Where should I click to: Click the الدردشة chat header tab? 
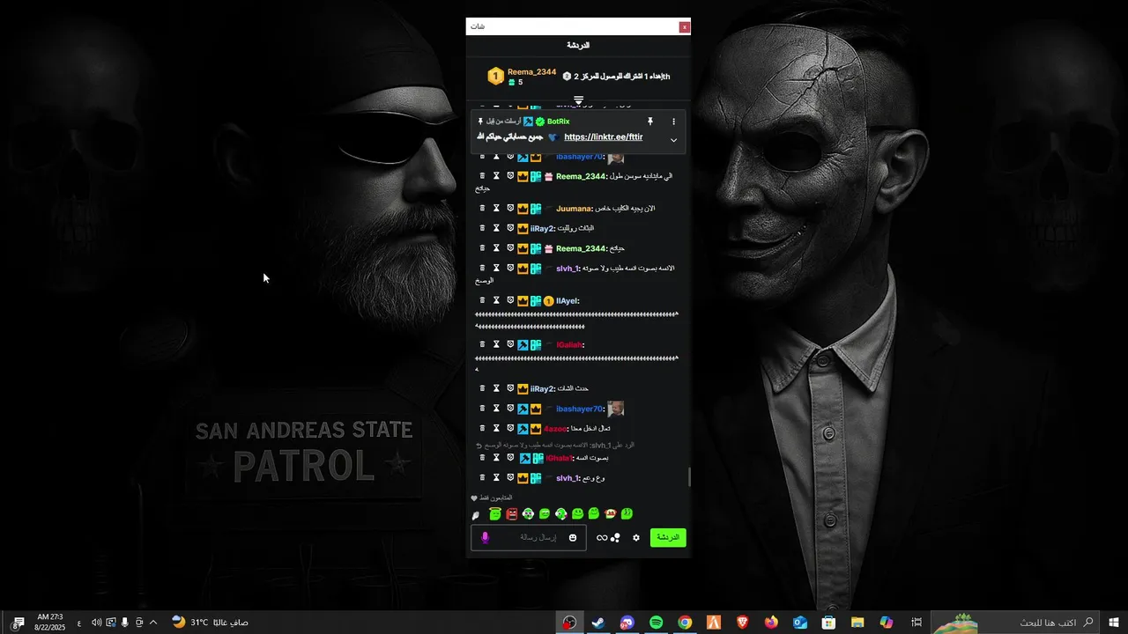578,45
